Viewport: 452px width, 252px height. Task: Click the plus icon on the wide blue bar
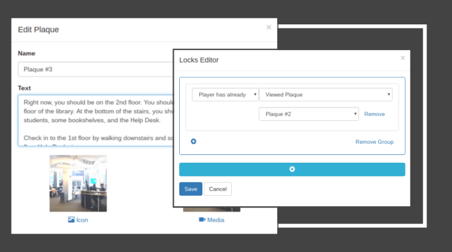pos(292,169)
